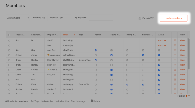The height and width of the screenshot is (108, 195).
Task: Focus the Member Tags filter field
Action: 60,18
